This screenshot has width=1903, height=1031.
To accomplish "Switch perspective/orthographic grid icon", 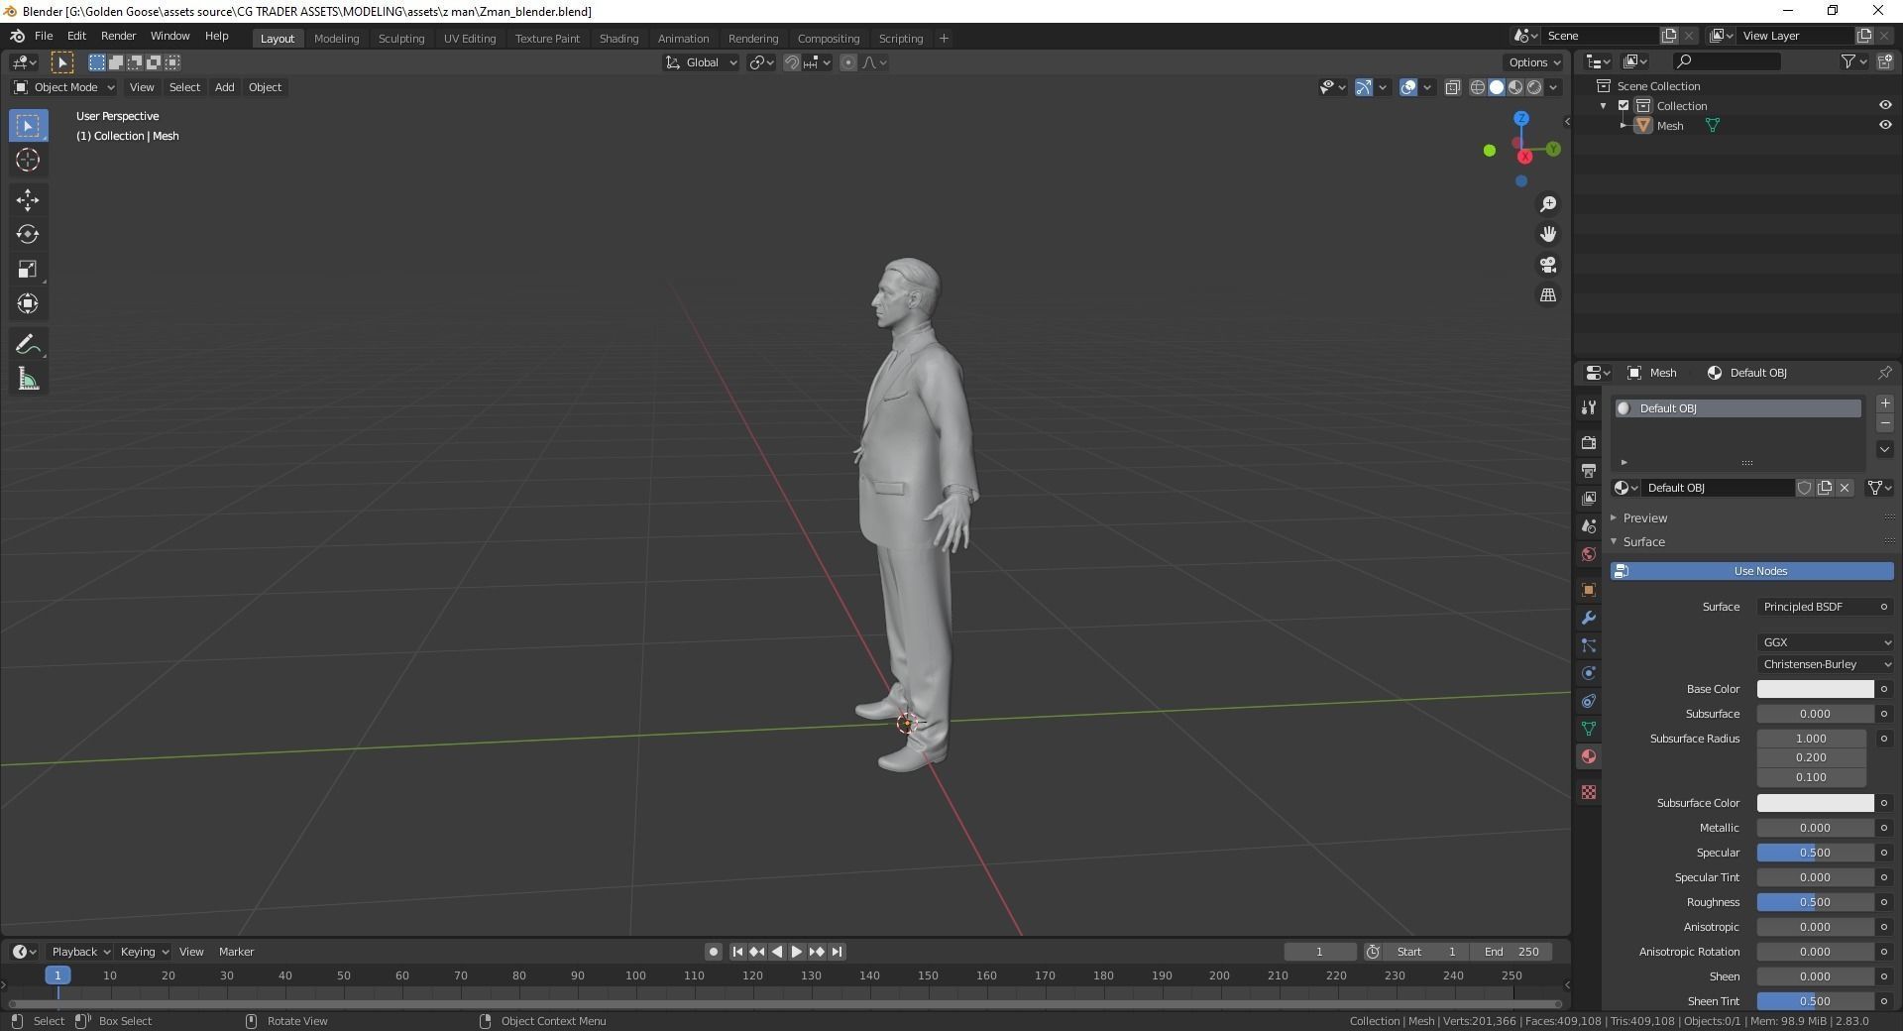I will (x=1548, y=295).
